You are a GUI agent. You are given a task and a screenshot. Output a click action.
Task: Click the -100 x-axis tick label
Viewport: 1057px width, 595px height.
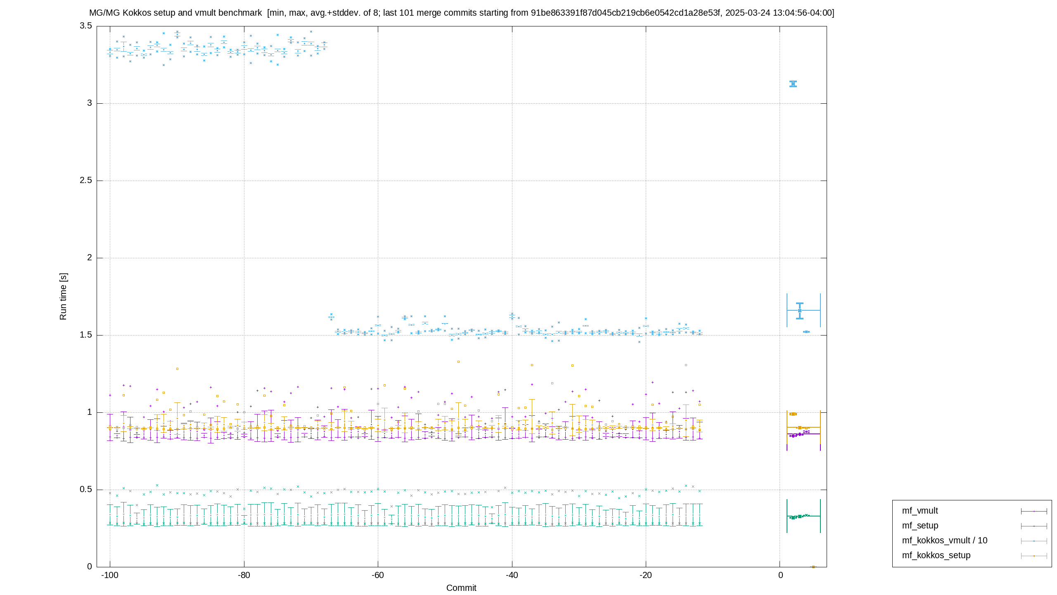(x=110, y=575)
